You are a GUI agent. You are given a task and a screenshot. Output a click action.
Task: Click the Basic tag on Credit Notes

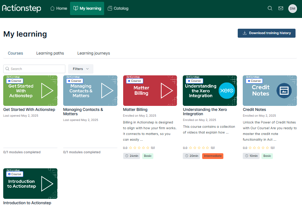267,156
